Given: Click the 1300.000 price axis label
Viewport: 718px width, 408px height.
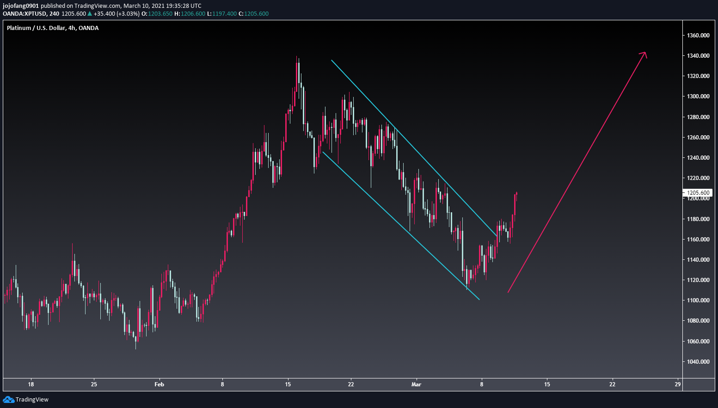Looking at the screenshot, I should (698, 96).
